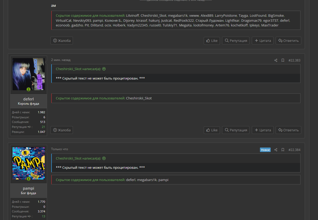Viewport: 318px width, 220px height.
Task: Click Ответить on deferl's post
Action: pos(288,130)
